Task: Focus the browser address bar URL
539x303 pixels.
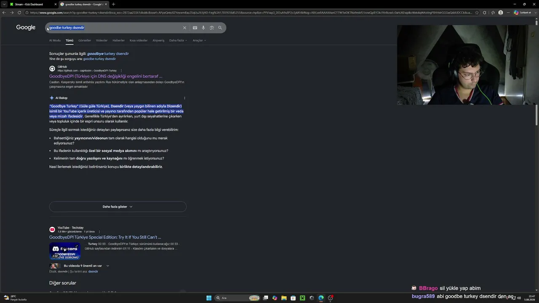Action: [x=251, y=13]
